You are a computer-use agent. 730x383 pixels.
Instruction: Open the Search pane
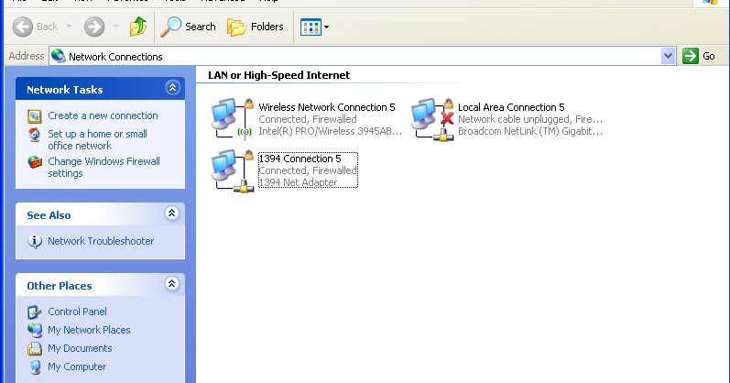[188, 27]
